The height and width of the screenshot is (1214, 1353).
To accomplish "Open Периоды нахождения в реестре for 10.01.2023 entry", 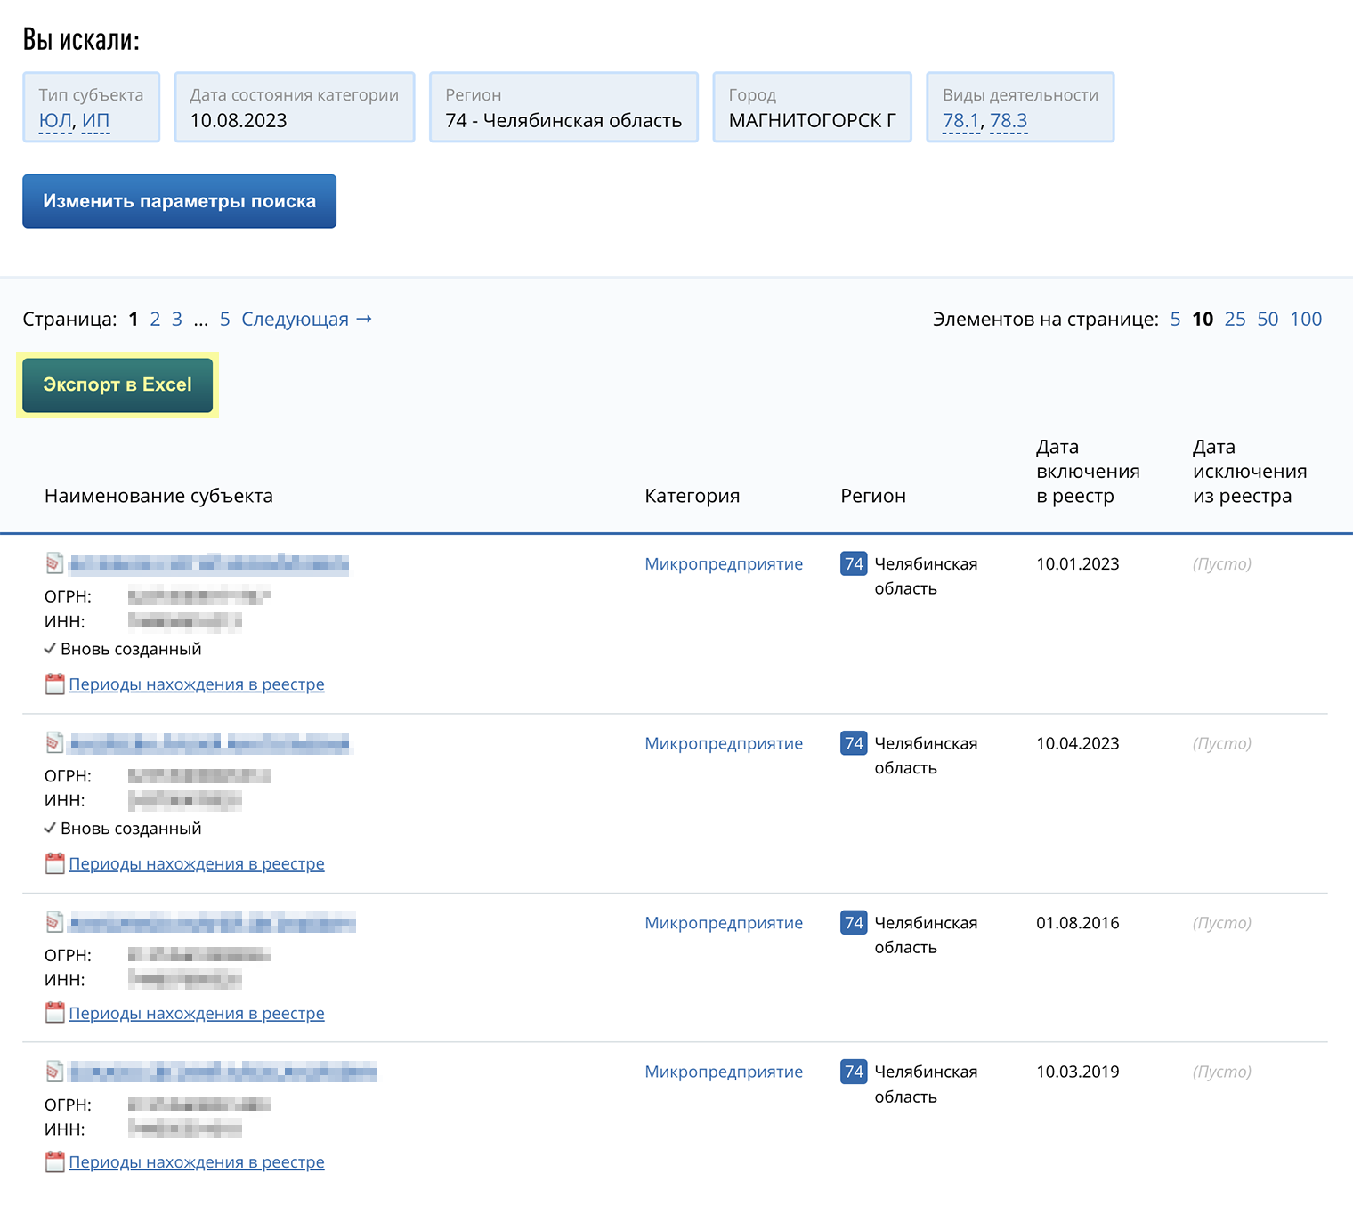I will pos(197,684).
